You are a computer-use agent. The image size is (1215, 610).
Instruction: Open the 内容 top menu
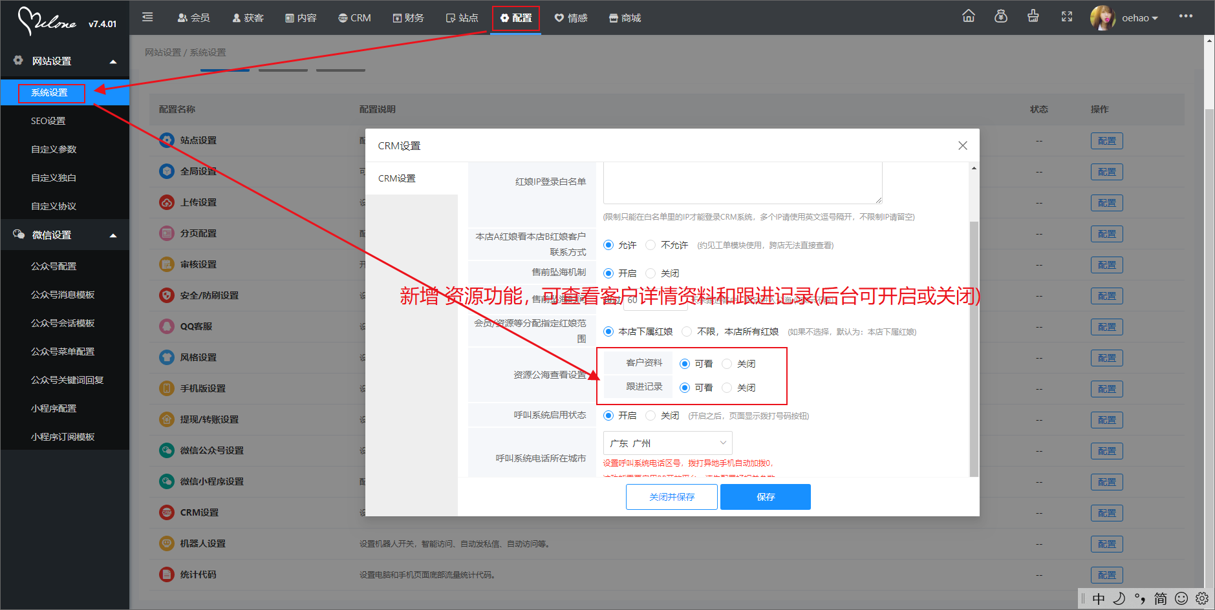[301, 17]
